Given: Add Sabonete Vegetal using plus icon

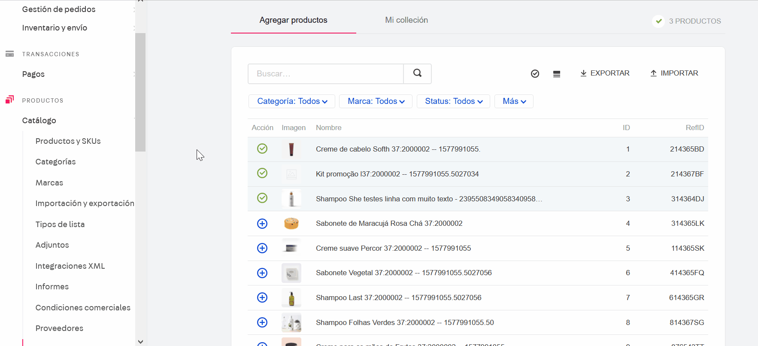Looking at the screenshot, I should pyautogui.click(x=262, y=273).
